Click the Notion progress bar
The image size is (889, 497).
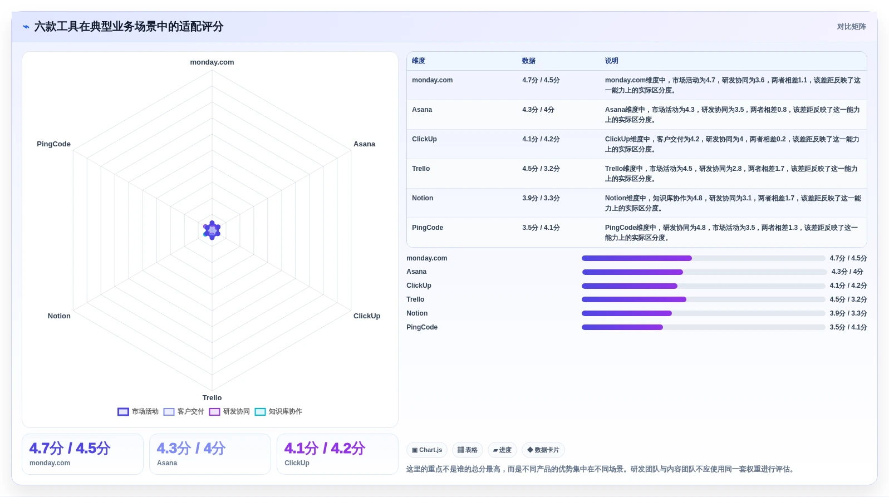point(704,313)
